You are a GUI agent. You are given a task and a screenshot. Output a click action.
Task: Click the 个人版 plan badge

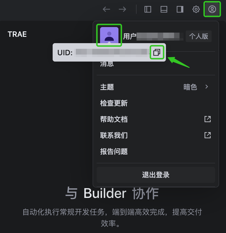pyautogui.click(x=198, y=36)
